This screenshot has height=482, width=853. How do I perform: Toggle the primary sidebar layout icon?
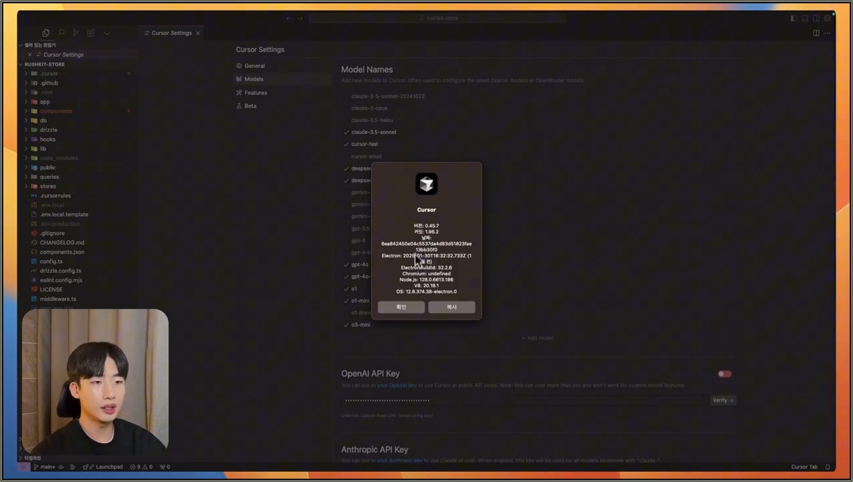point(793,18)
